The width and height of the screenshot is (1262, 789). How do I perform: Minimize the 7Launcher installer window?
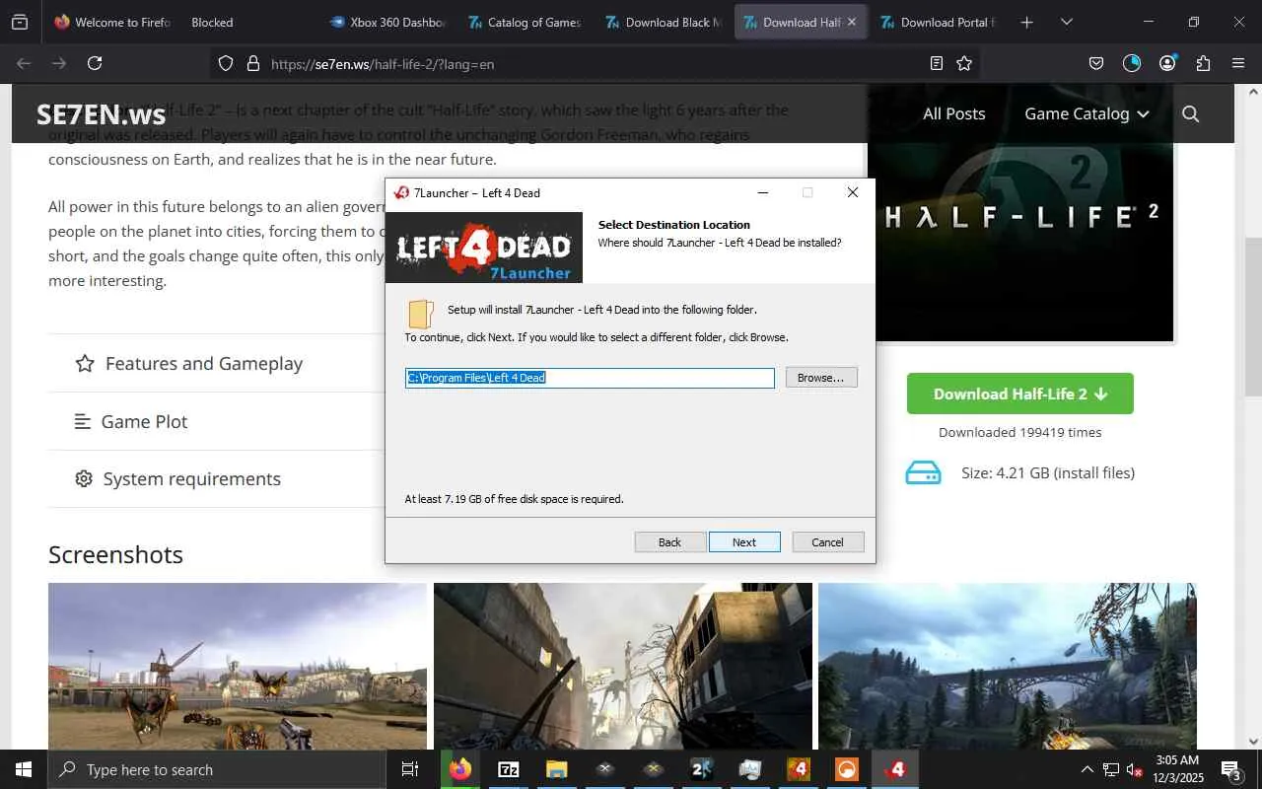[763, 192]
